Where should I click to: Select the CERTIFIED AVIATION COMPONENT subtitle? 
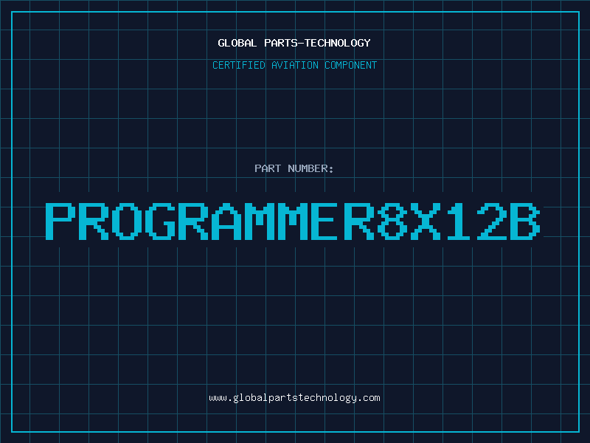(x=294, y=65)
